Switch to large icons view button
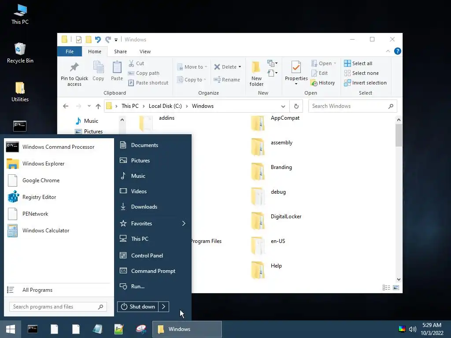The height and width of the screenshot is (338, 451). click(x=396, y=287)
